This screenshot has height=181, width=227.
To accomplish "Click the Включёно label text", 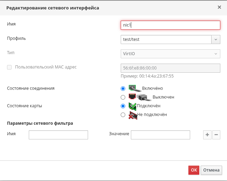I will click(x=152, y=88).
